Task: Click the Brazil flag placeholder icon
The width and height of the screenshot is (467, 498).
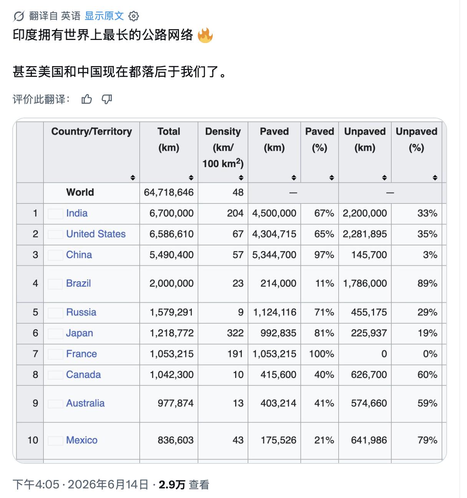Action: [x=55, y=284]
